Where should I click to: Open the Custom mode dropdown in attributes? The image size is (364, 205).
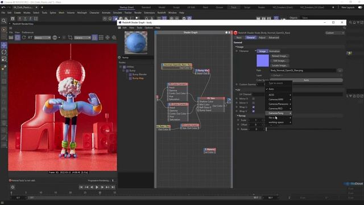pyautogui.click(x=334, y=33)
